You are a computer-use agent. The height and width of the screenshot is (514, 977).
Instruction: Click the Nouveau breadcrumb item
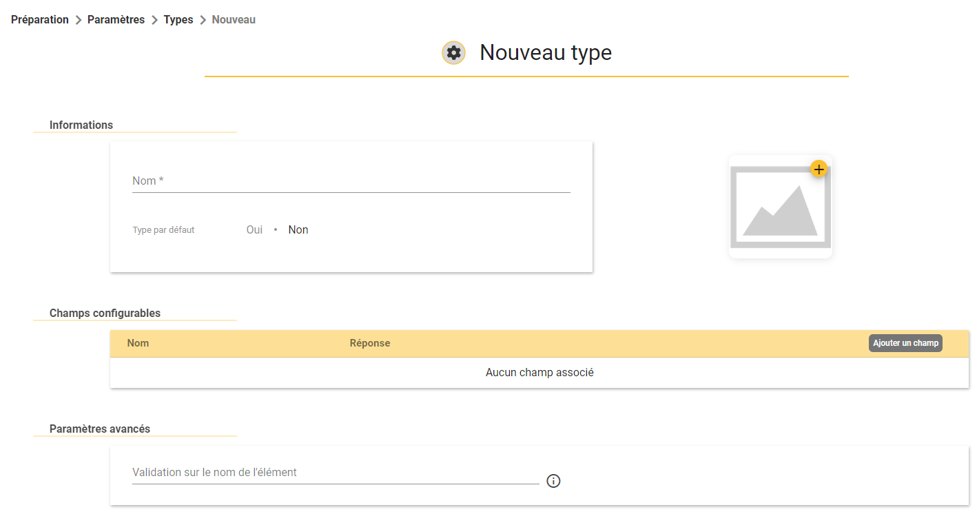coord(234,20)
